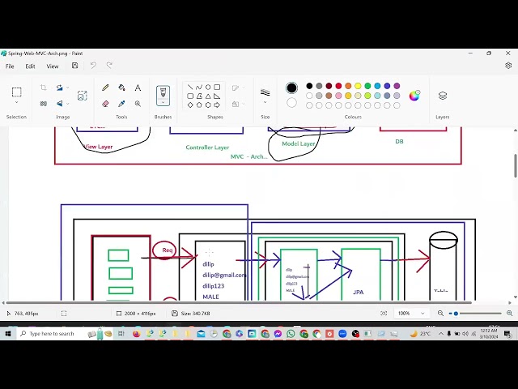This screenshot has height=389, width=518.
Task: Pick the purple colour swatch
Action: click(397, 86)
